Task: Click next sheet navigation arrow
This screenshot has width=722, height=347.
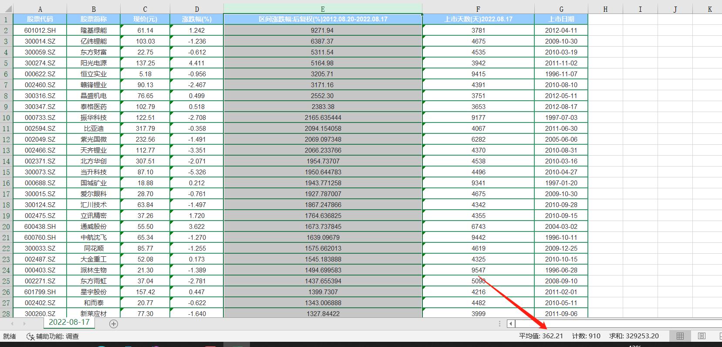Action: pos(24,323)
